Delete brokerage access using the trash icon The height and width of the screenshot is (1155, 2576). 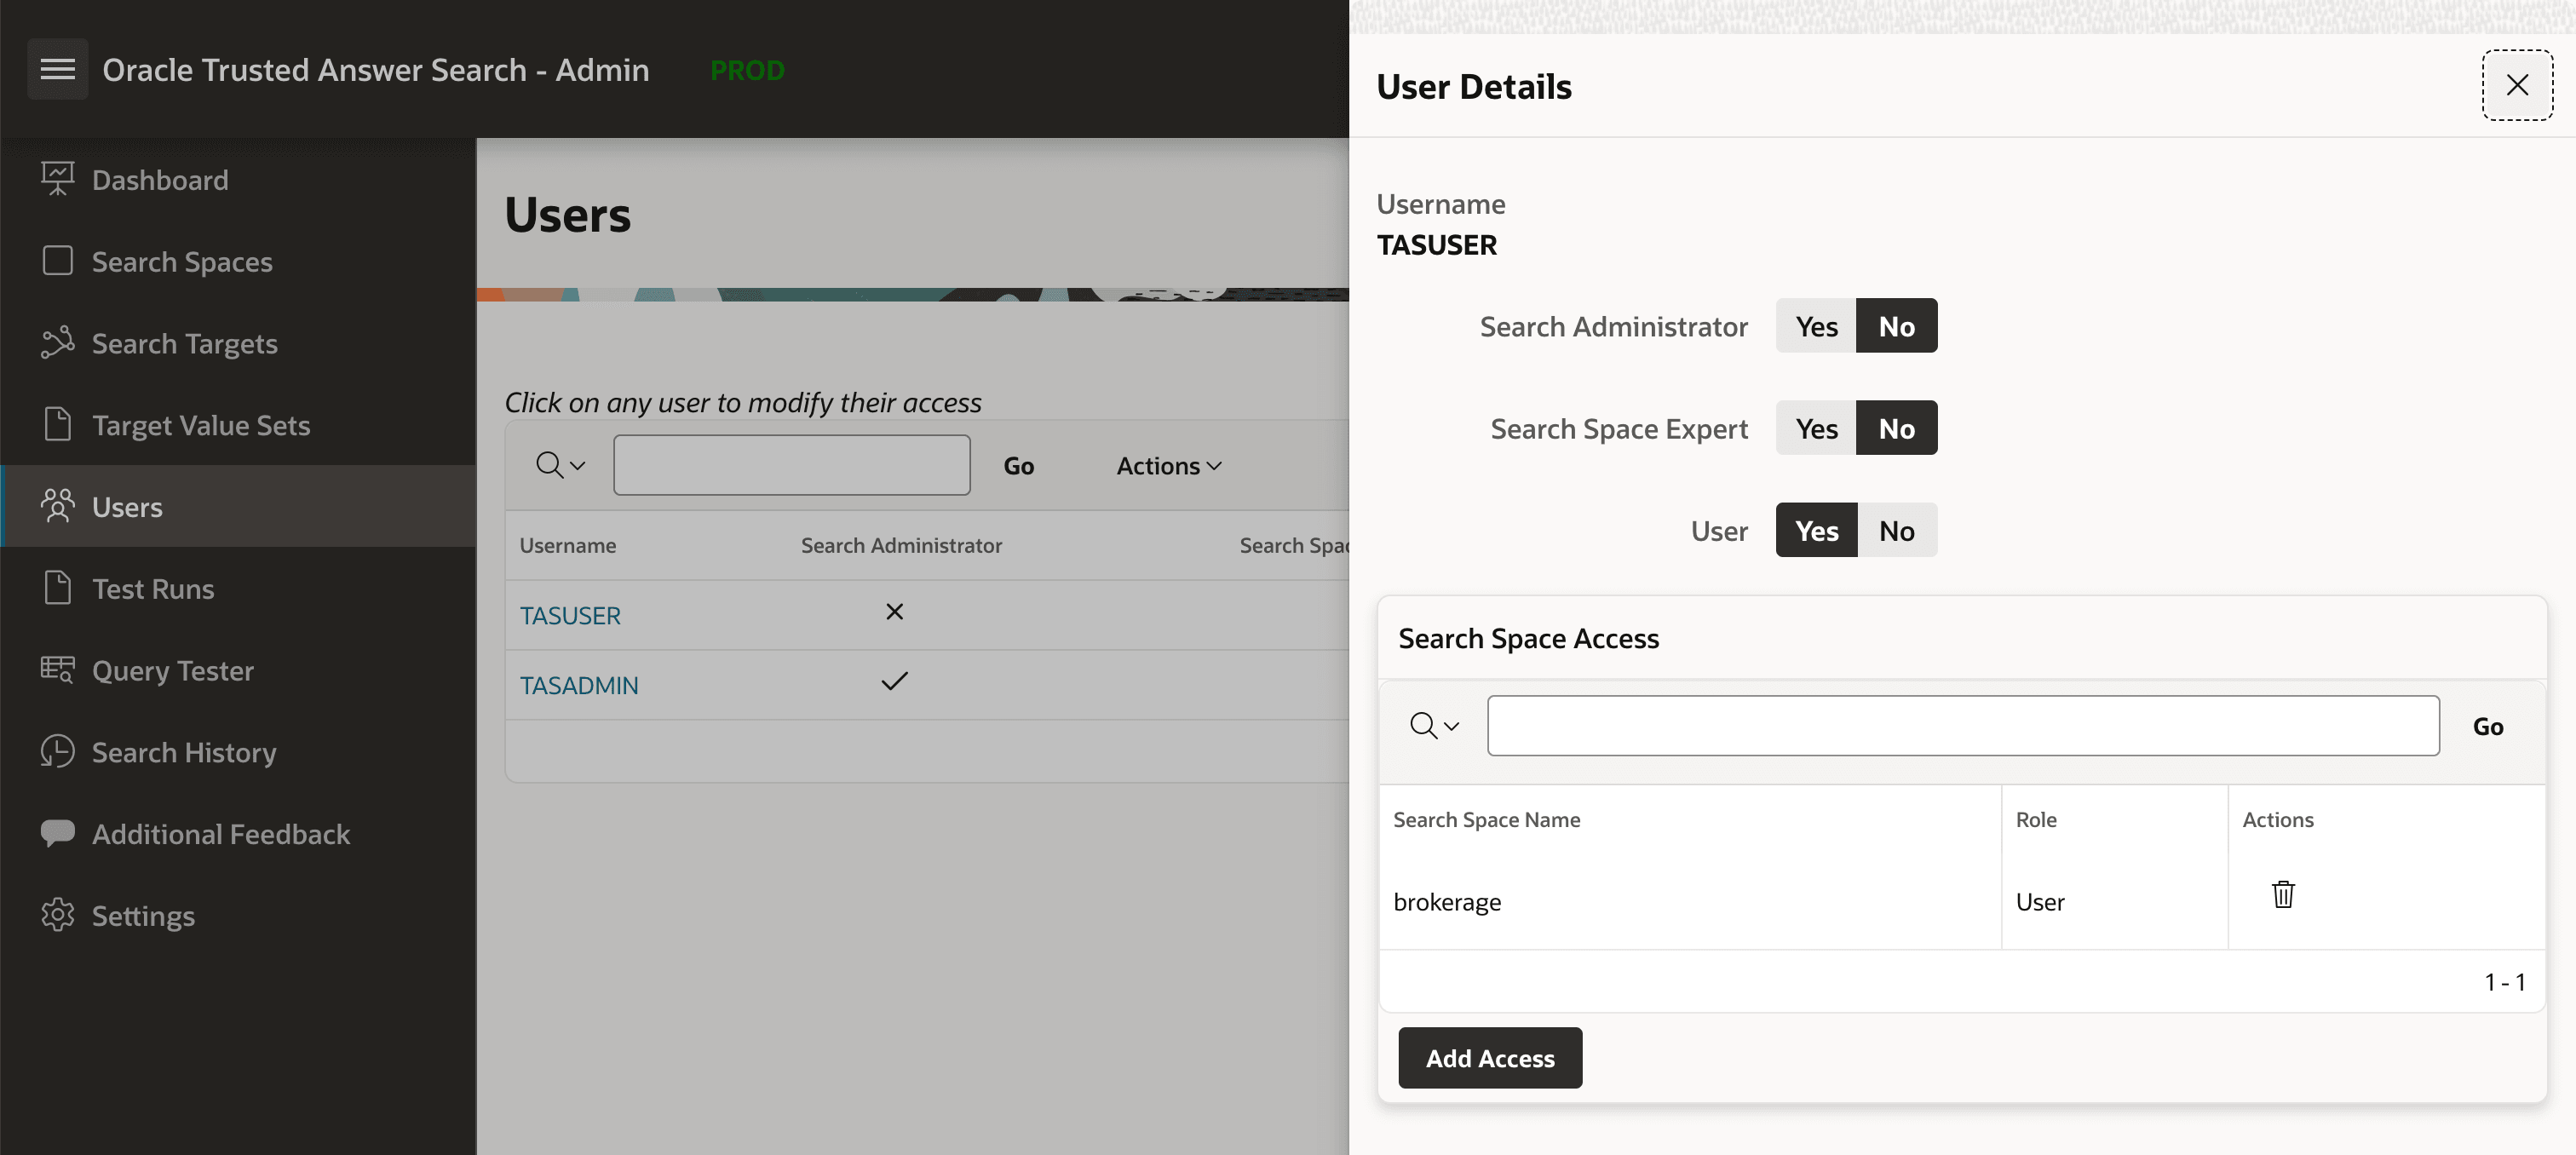pyautogui.click(x=2283, y=894)
